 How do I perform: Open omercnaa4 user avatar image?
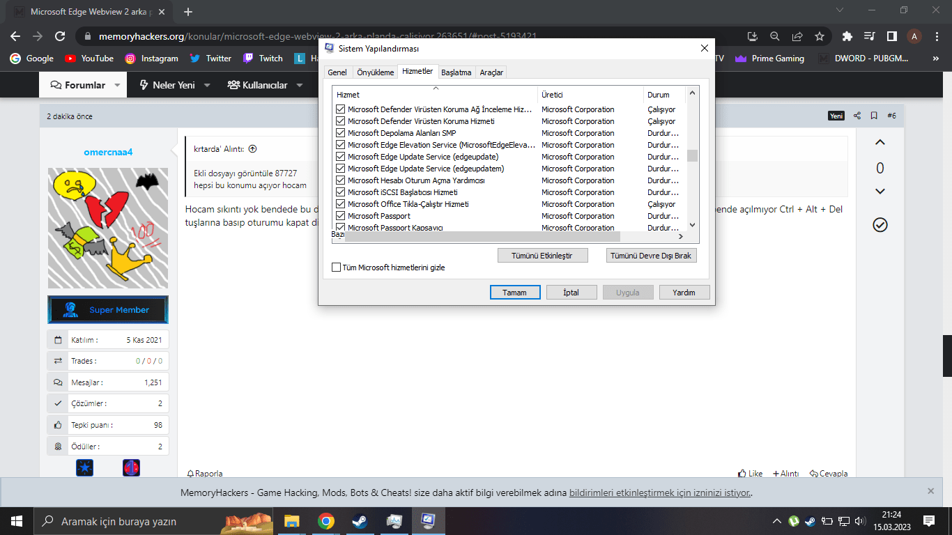point(108,228)
